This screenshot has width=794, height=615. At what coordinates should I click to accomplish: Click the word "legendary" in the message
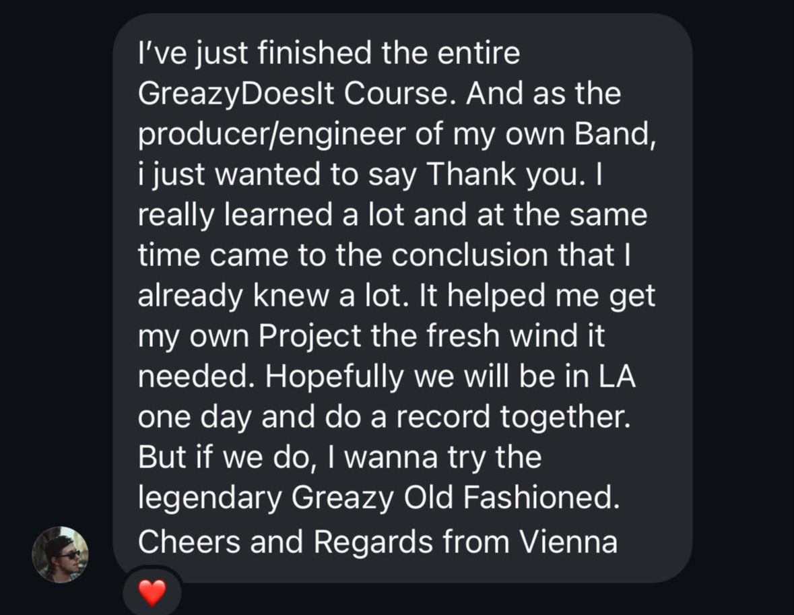(210, 499)
